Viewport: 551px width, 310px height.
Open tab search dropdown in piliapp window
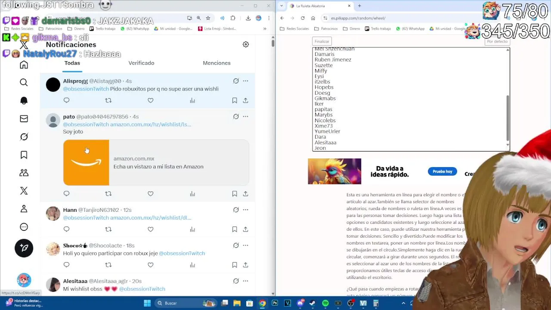(x=282, y=6)
